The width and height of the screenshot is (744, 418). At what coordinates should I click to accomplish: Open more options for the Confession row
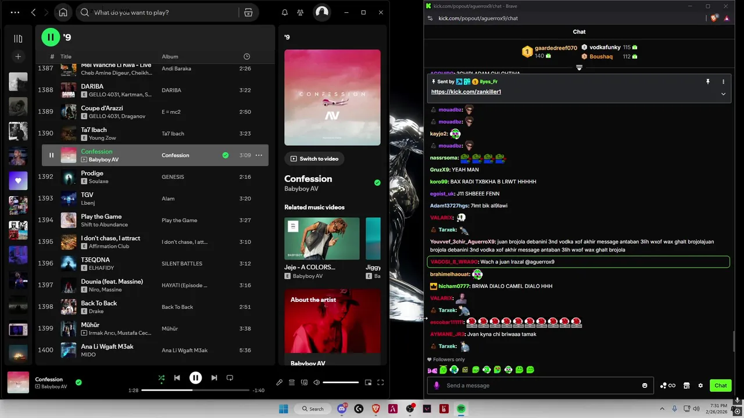pos(259,155)
